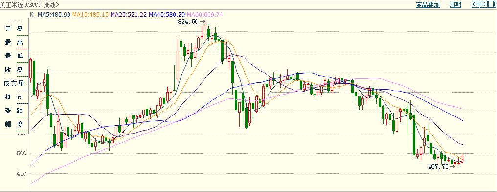
Task: Select the MA40:580.29 indicator label
Action: (167, 14)
